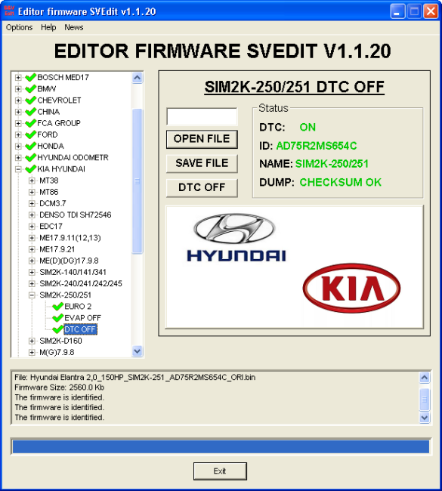Click the green checkmark beside HYUNDAI ODOMETR
The image size is (442, 491).
click(30, 157)
